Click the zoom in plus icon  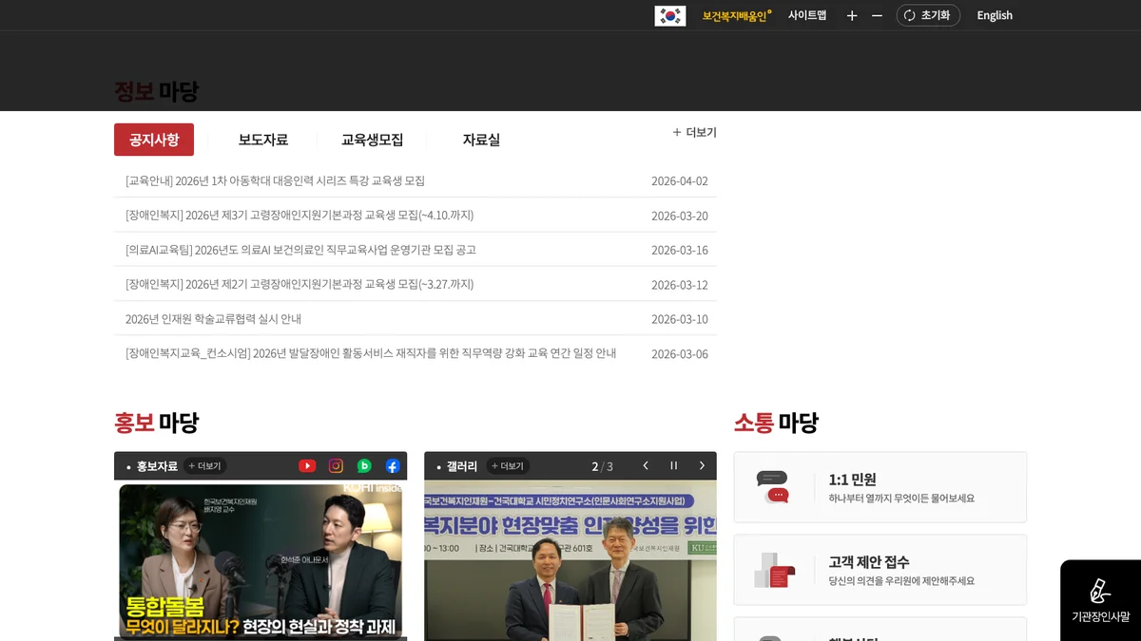852,16
